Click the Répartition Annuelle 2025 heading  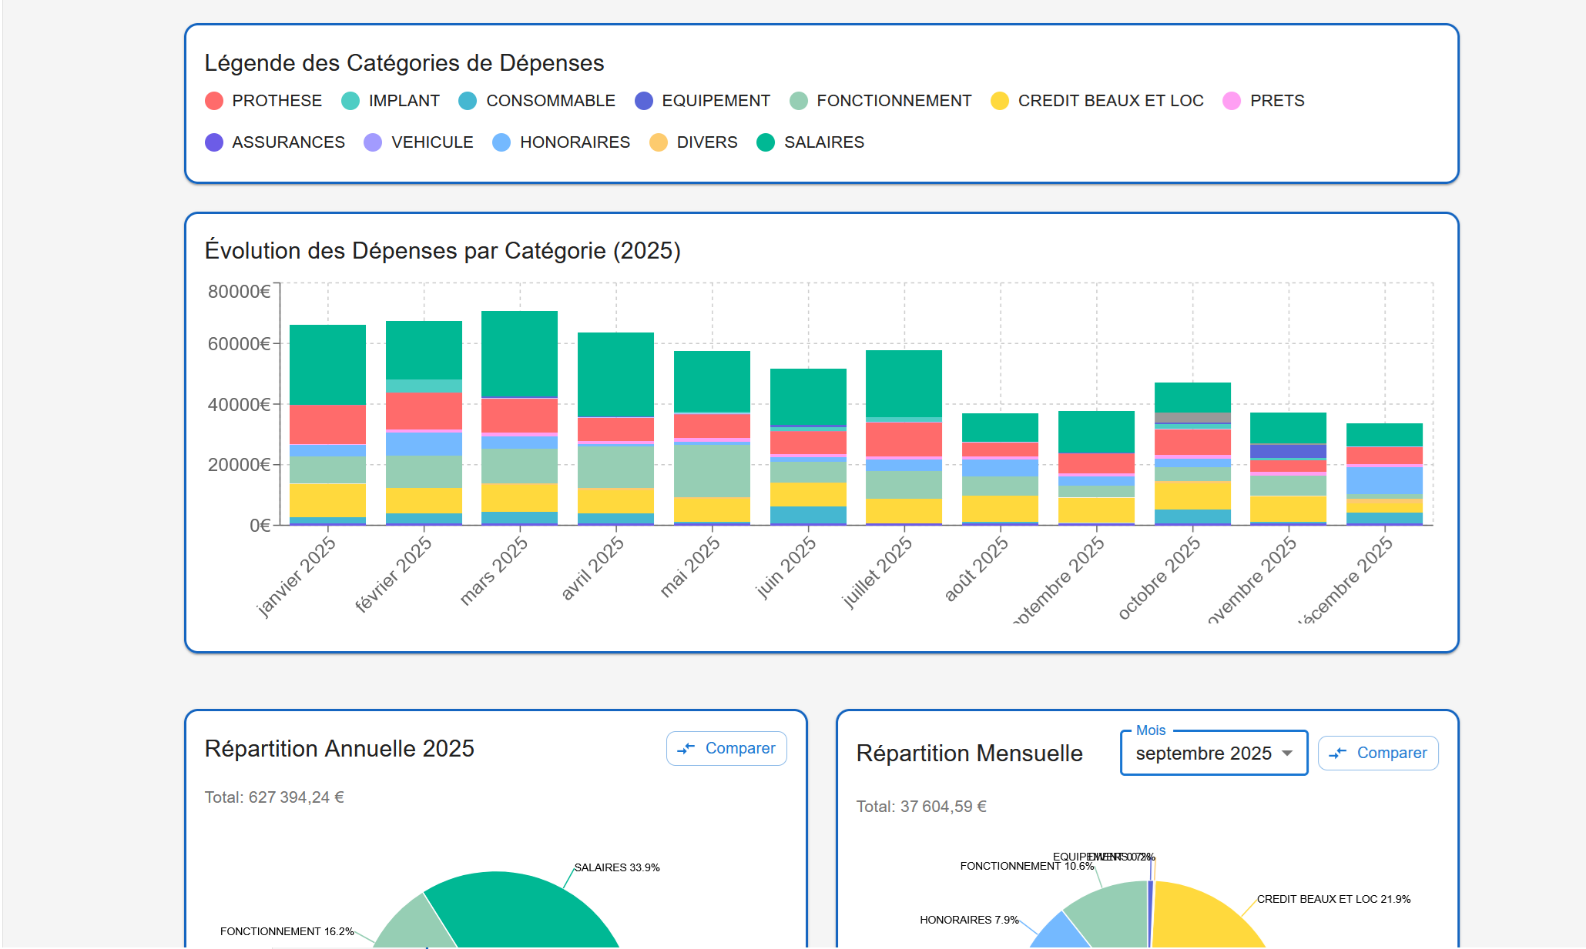tap(340, 749)
